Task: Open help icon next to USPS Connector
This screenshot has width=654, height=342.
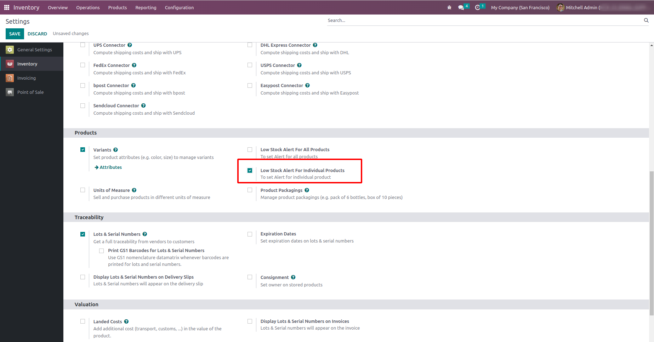Action: [x=299, y=65]
